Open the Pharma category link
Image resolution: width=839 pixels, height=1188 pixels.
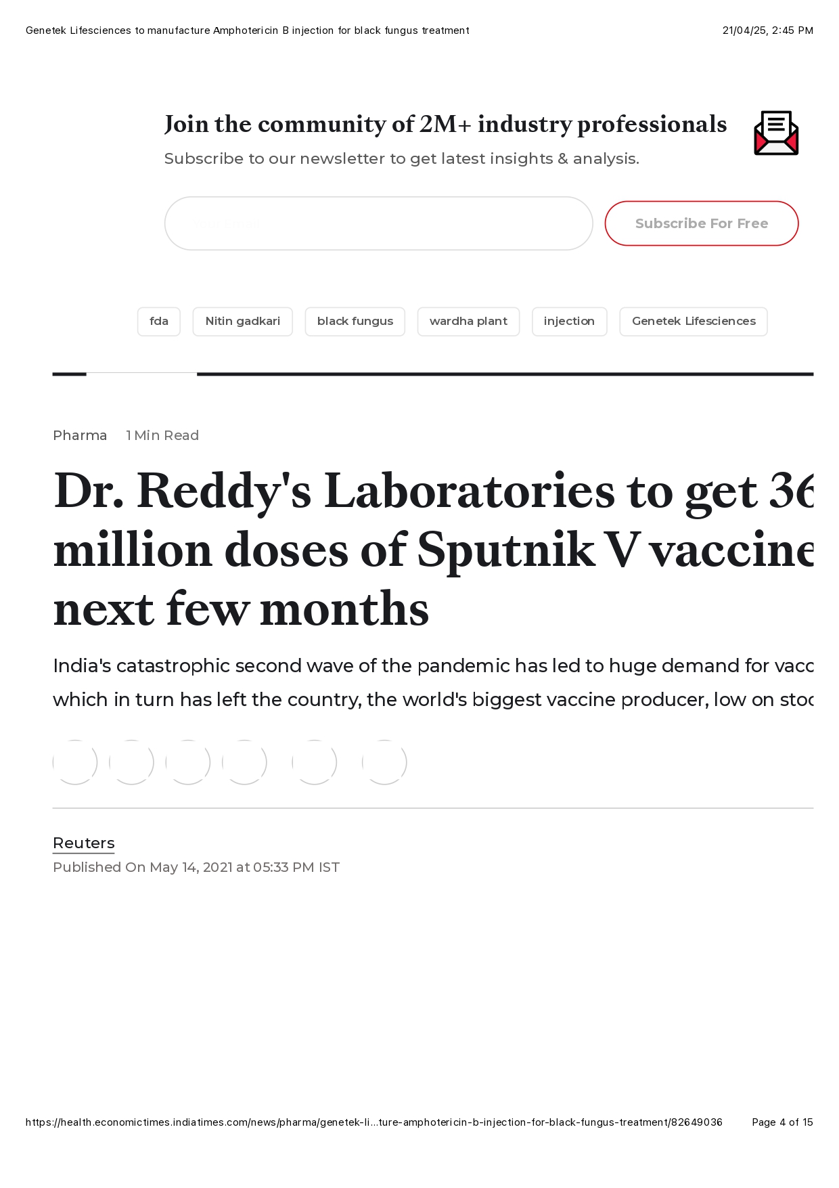click(80, 435)
